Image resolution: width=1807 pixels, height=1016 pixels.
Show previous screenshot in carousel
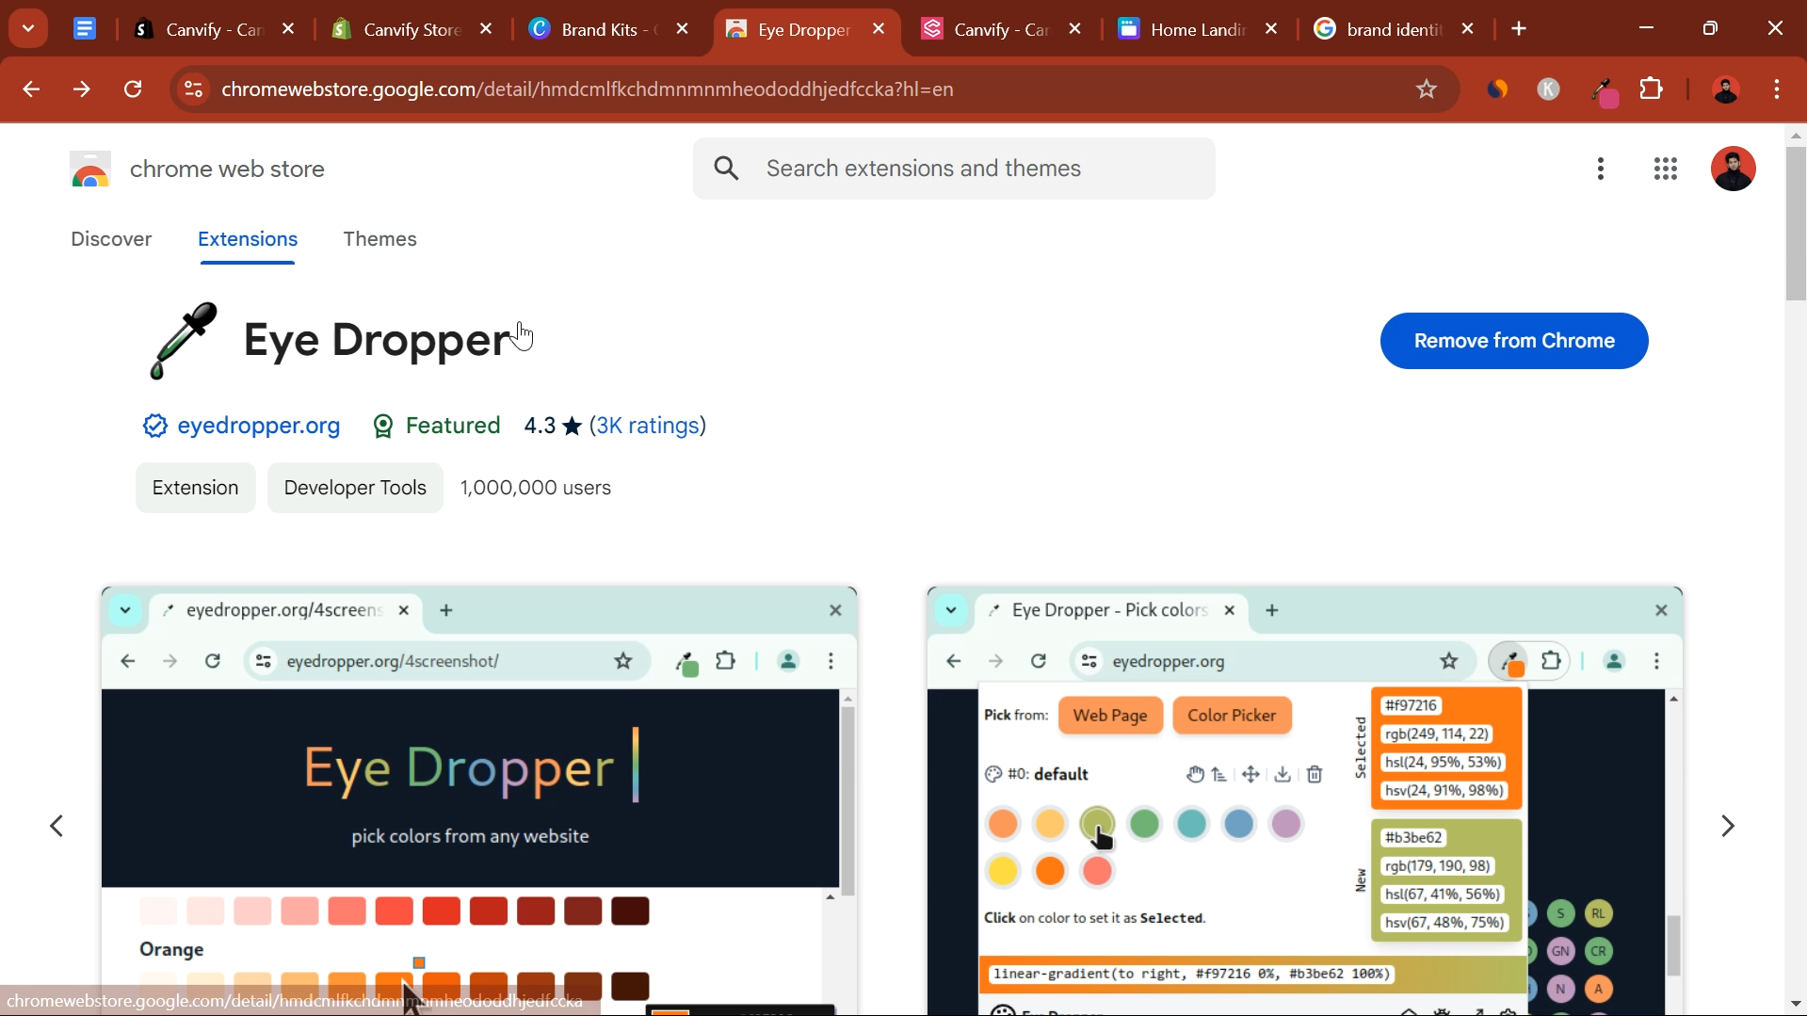(x=56, y=826)
